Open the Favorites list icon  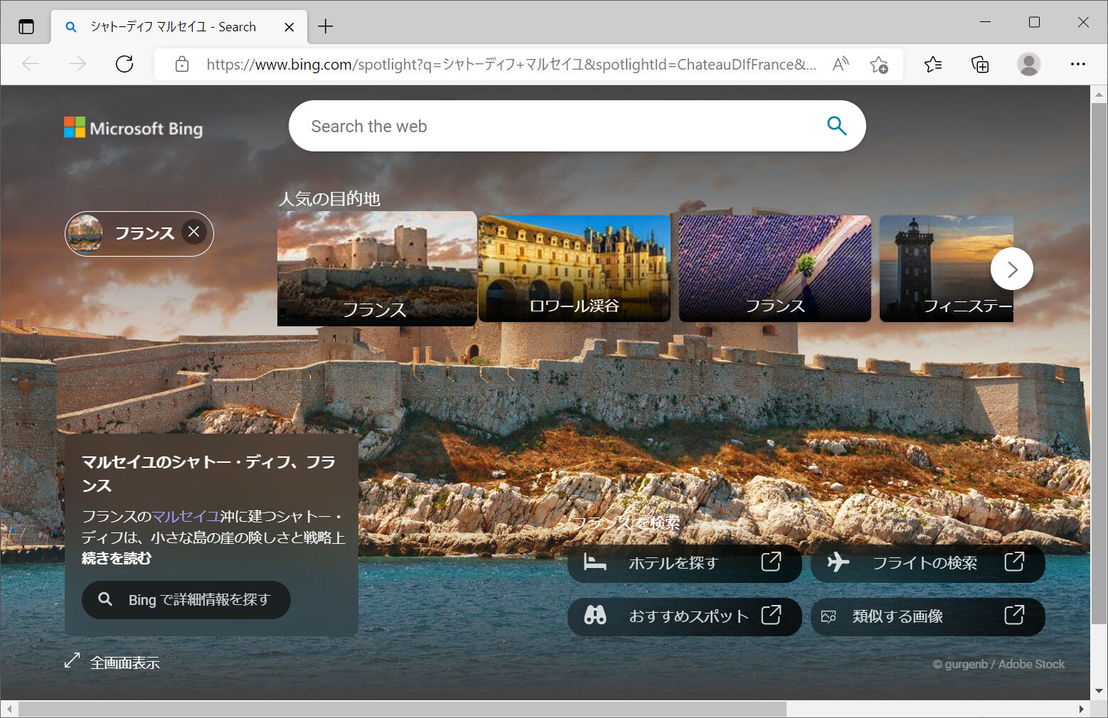(x=933, y=65)
